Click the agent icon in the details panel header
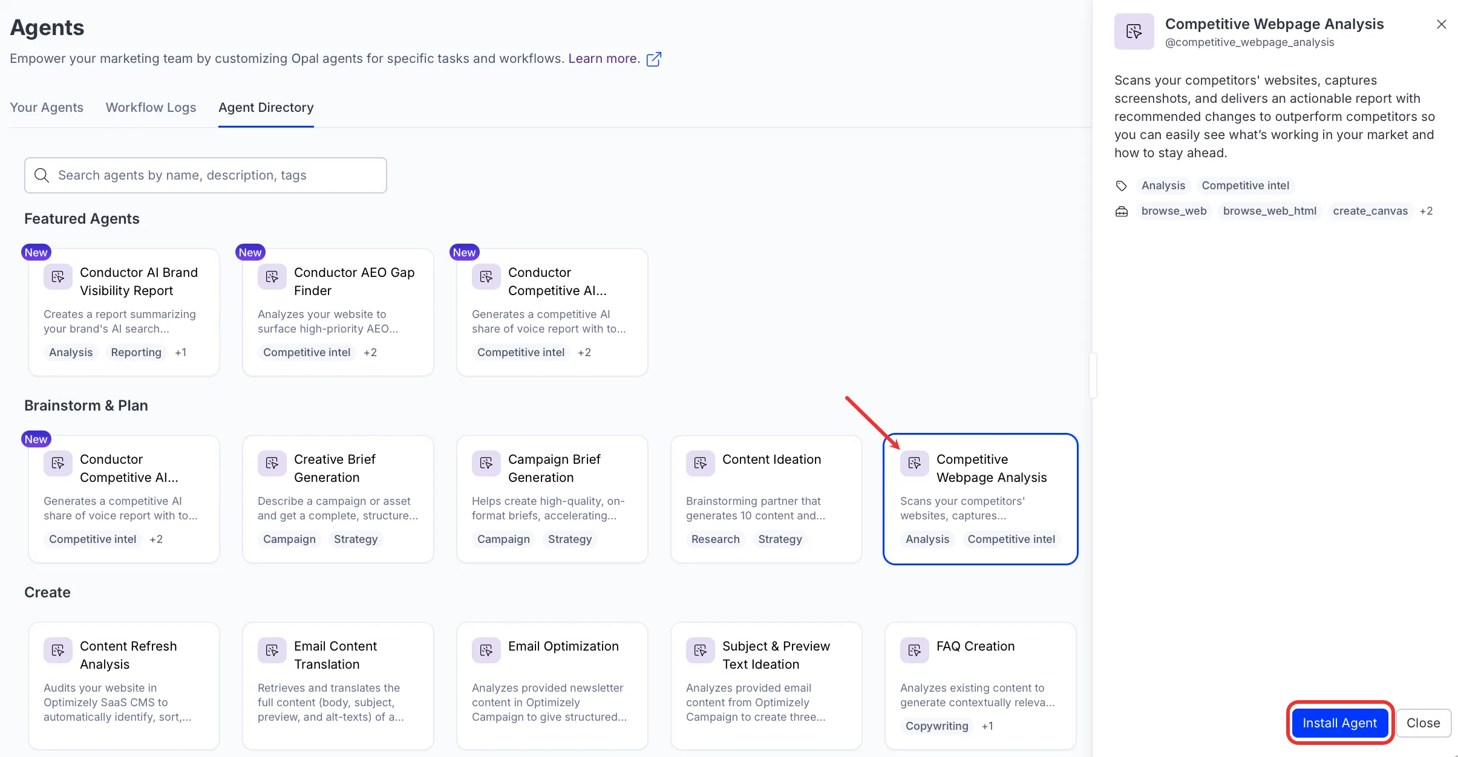The height and width of the screenshot is (757, 1458). (1134, 31)
